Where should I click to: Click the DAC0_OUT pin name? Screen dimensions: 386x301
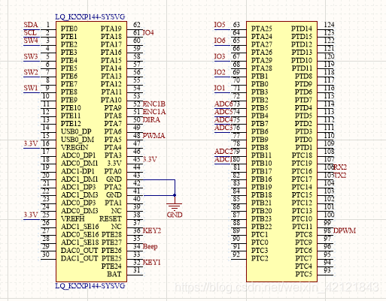79,251
